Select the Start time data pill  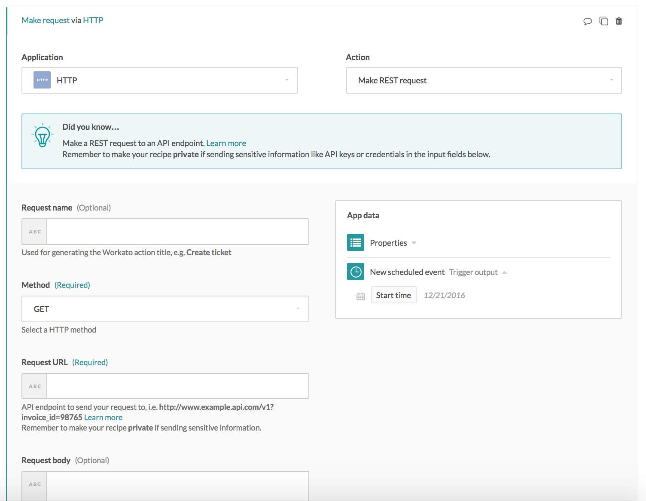(393, 295)
